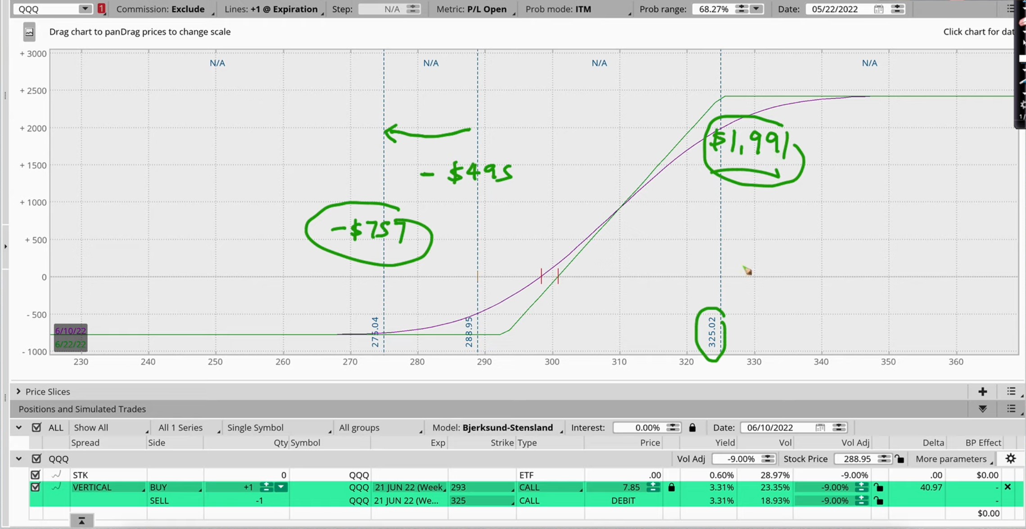Open the 293 strike dropdown
1026x529 pixels.
tap(482, 488)
